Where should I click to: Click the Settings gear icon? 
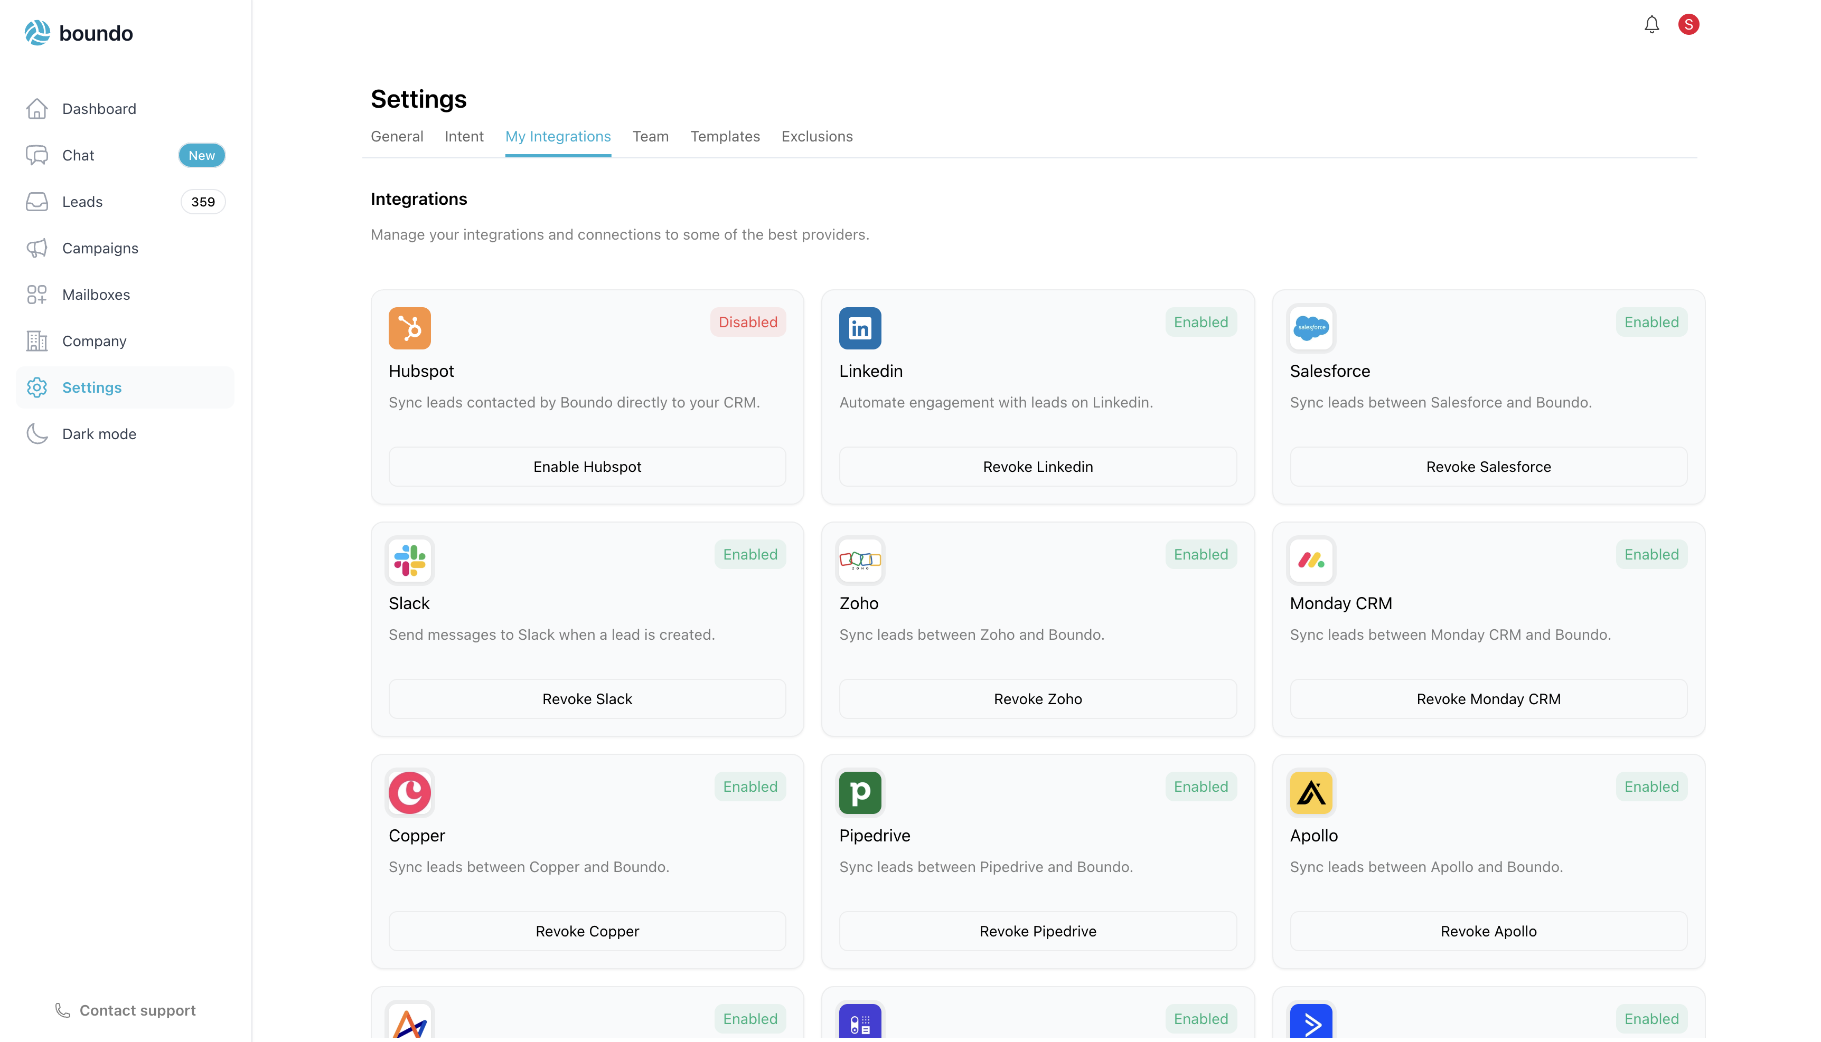coord(36,387)
